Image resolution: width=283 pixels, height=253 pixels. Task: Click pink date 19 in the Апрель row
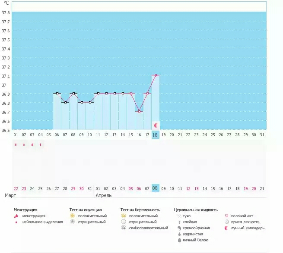coord(246,188)
